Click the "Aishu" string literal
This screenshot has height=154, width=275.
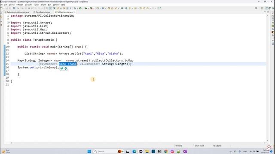click(x=113, y=53)
